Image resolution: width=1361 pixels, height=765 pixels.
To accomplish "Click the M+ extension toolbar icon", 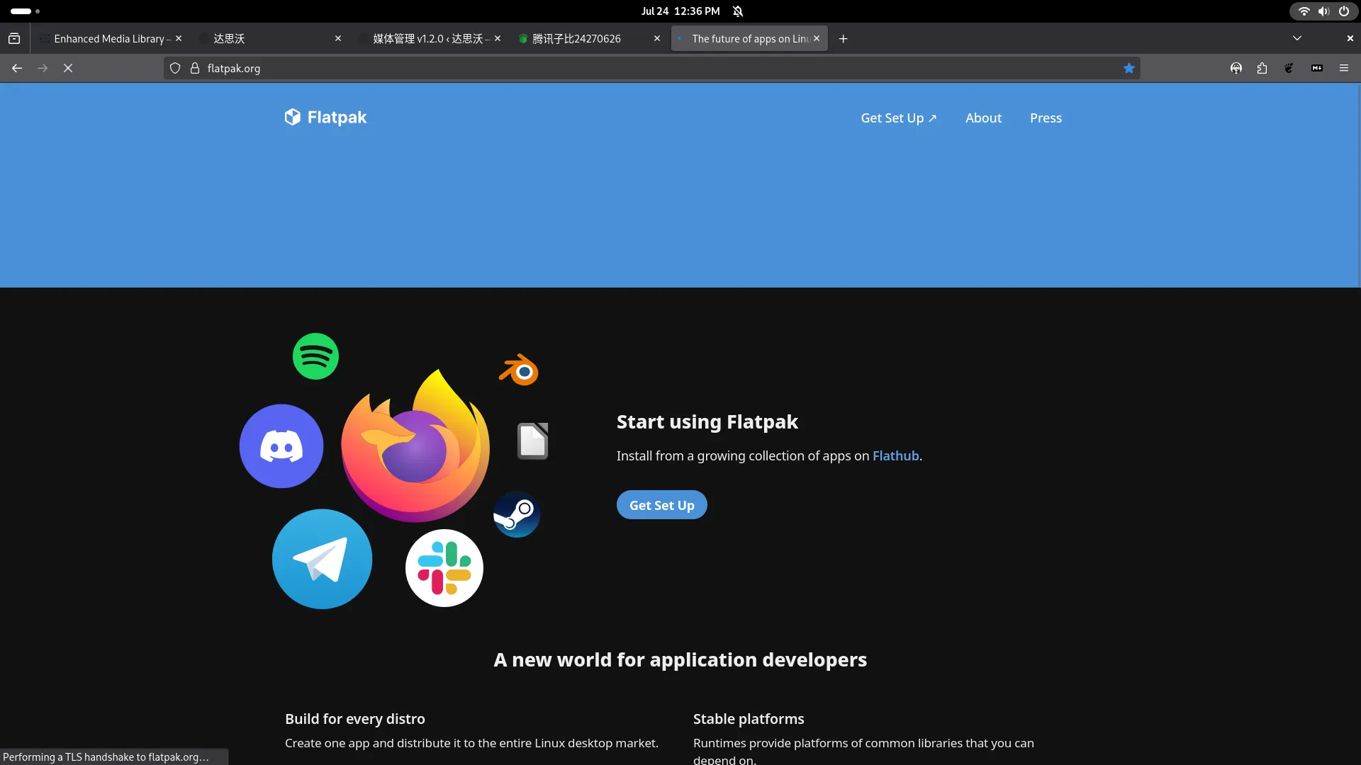I will pos(1317,68).
